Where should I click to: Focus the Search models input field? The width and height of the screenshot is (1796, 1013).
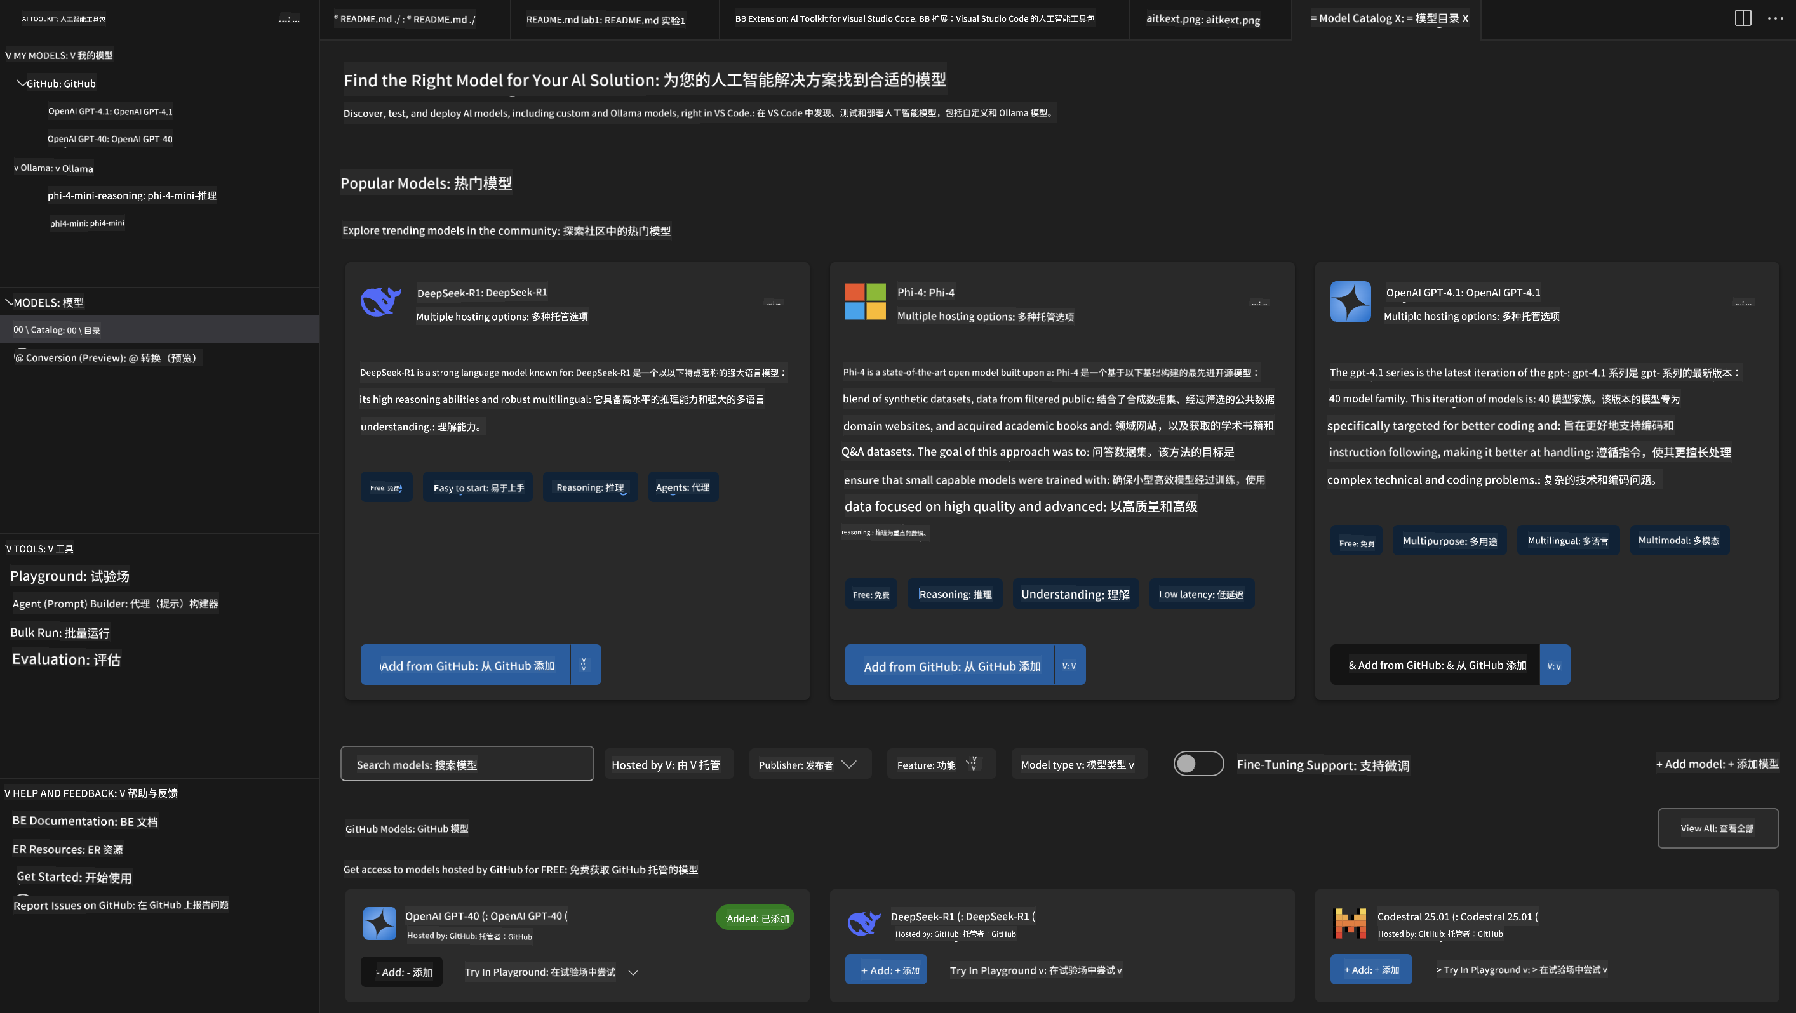(x=467, y=764)
